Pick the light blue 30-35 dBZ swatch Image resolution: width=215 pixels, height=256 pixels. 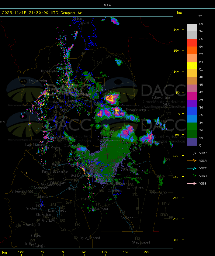(192, 119)
